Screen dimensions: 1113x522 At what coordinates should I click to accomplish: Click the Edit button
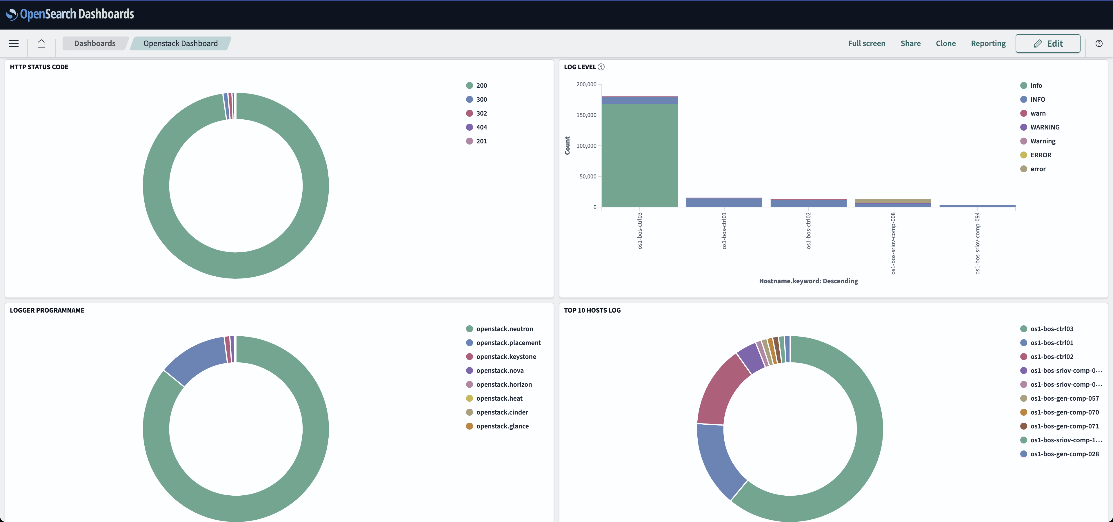pos(1048,44)
